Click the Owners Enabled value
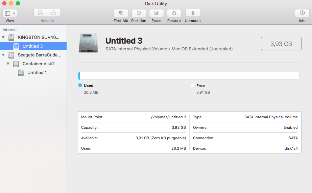 (x=290, y=127)
